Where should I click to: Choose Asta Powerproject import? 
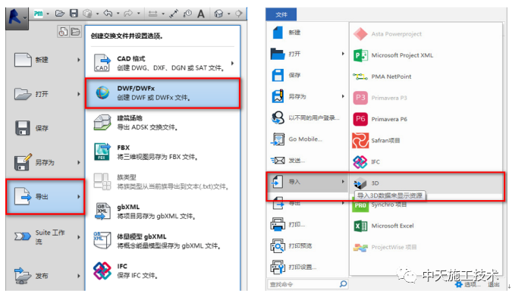[x=426, y=34]
